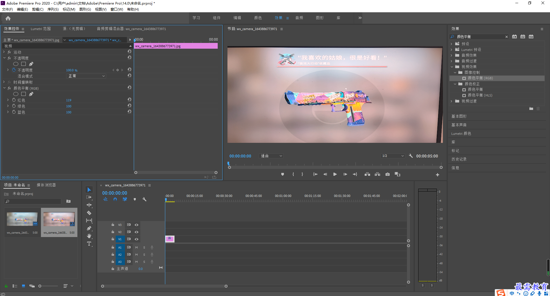Step back one frame in Program monitor
550x296 pixels.
click(x=325, y=174)
